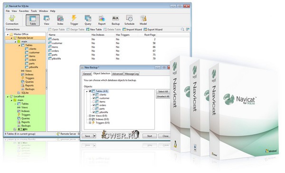Open the Tools menu
285x173 pixels.
(x=34, y=11)
